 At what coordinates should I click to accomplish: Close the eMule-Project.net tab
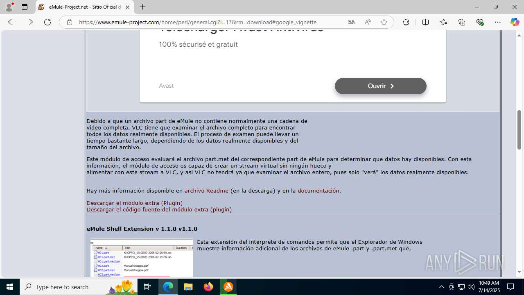coord(128,7)
